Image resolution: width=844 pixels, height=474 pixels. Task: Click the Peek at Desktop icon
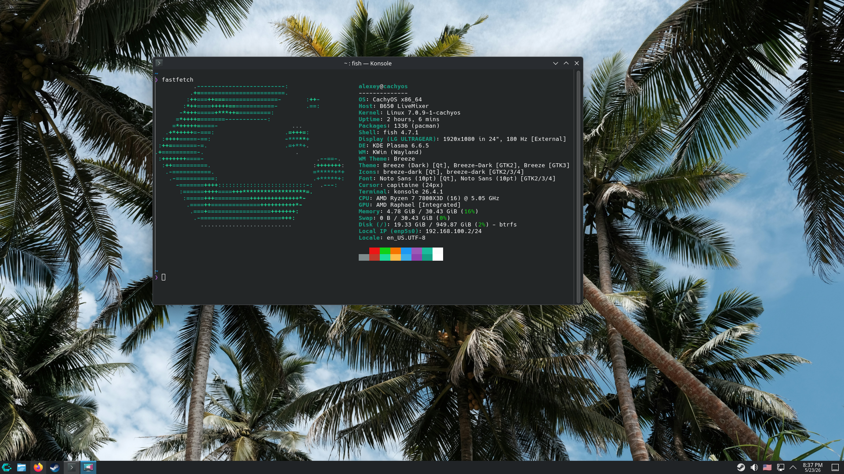(835, 467)
